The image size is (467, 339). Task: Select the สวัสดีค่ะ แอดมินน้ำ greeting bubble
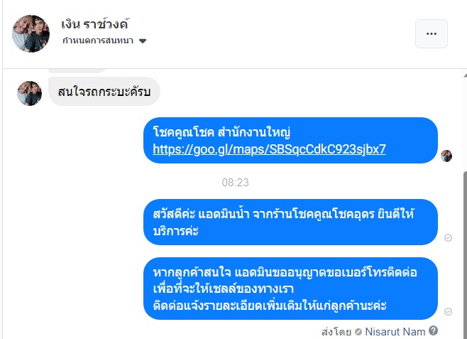click(x=291, y=222)
